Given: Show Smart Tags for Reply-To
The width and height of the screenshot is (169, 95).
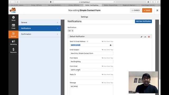Looking at the screenshot, I should 107,74.
